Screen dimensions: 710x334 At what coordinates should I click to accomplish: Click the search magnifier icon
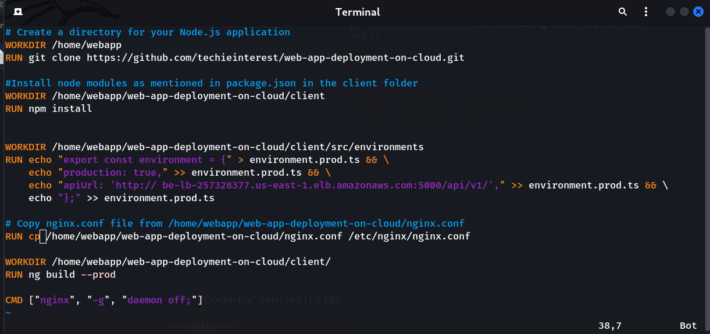[623, 12]
